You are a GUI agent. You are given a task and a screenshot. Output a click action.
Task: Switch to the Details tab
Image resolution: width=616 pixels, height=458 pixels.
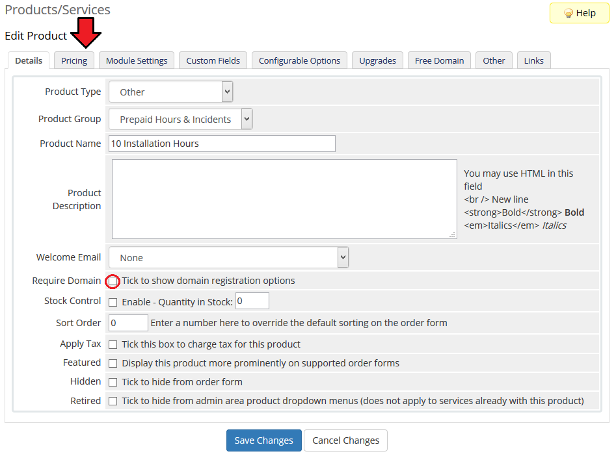tap(29, 60)
